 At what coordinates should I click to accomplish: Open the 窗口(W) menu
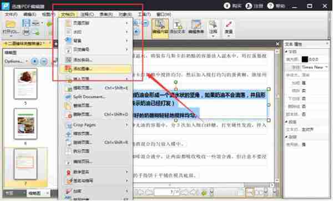point(164,14)
